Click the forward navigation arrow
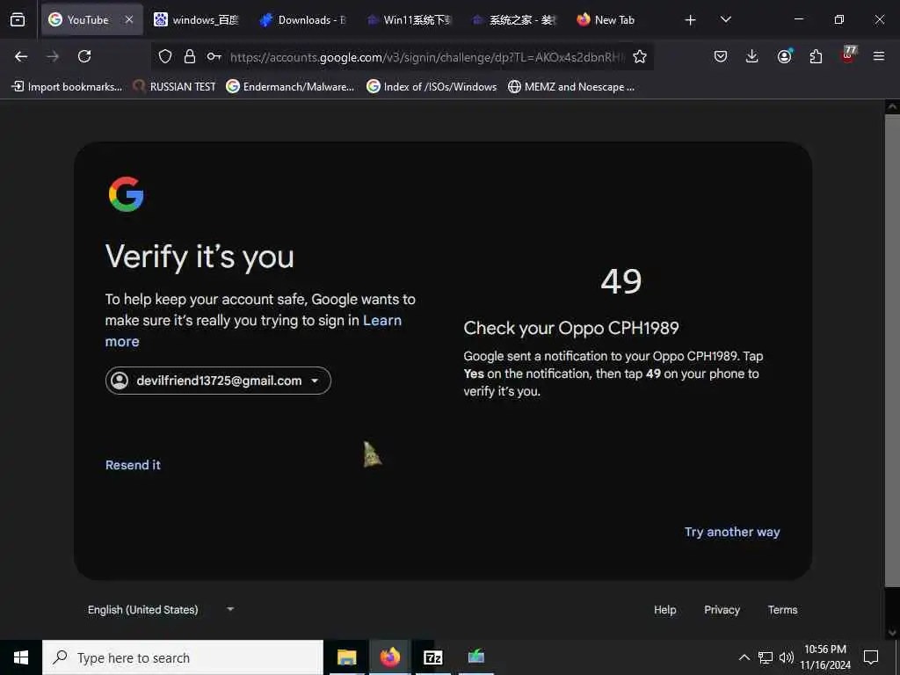This screenshot has height=675, width=900. point(53,56)
